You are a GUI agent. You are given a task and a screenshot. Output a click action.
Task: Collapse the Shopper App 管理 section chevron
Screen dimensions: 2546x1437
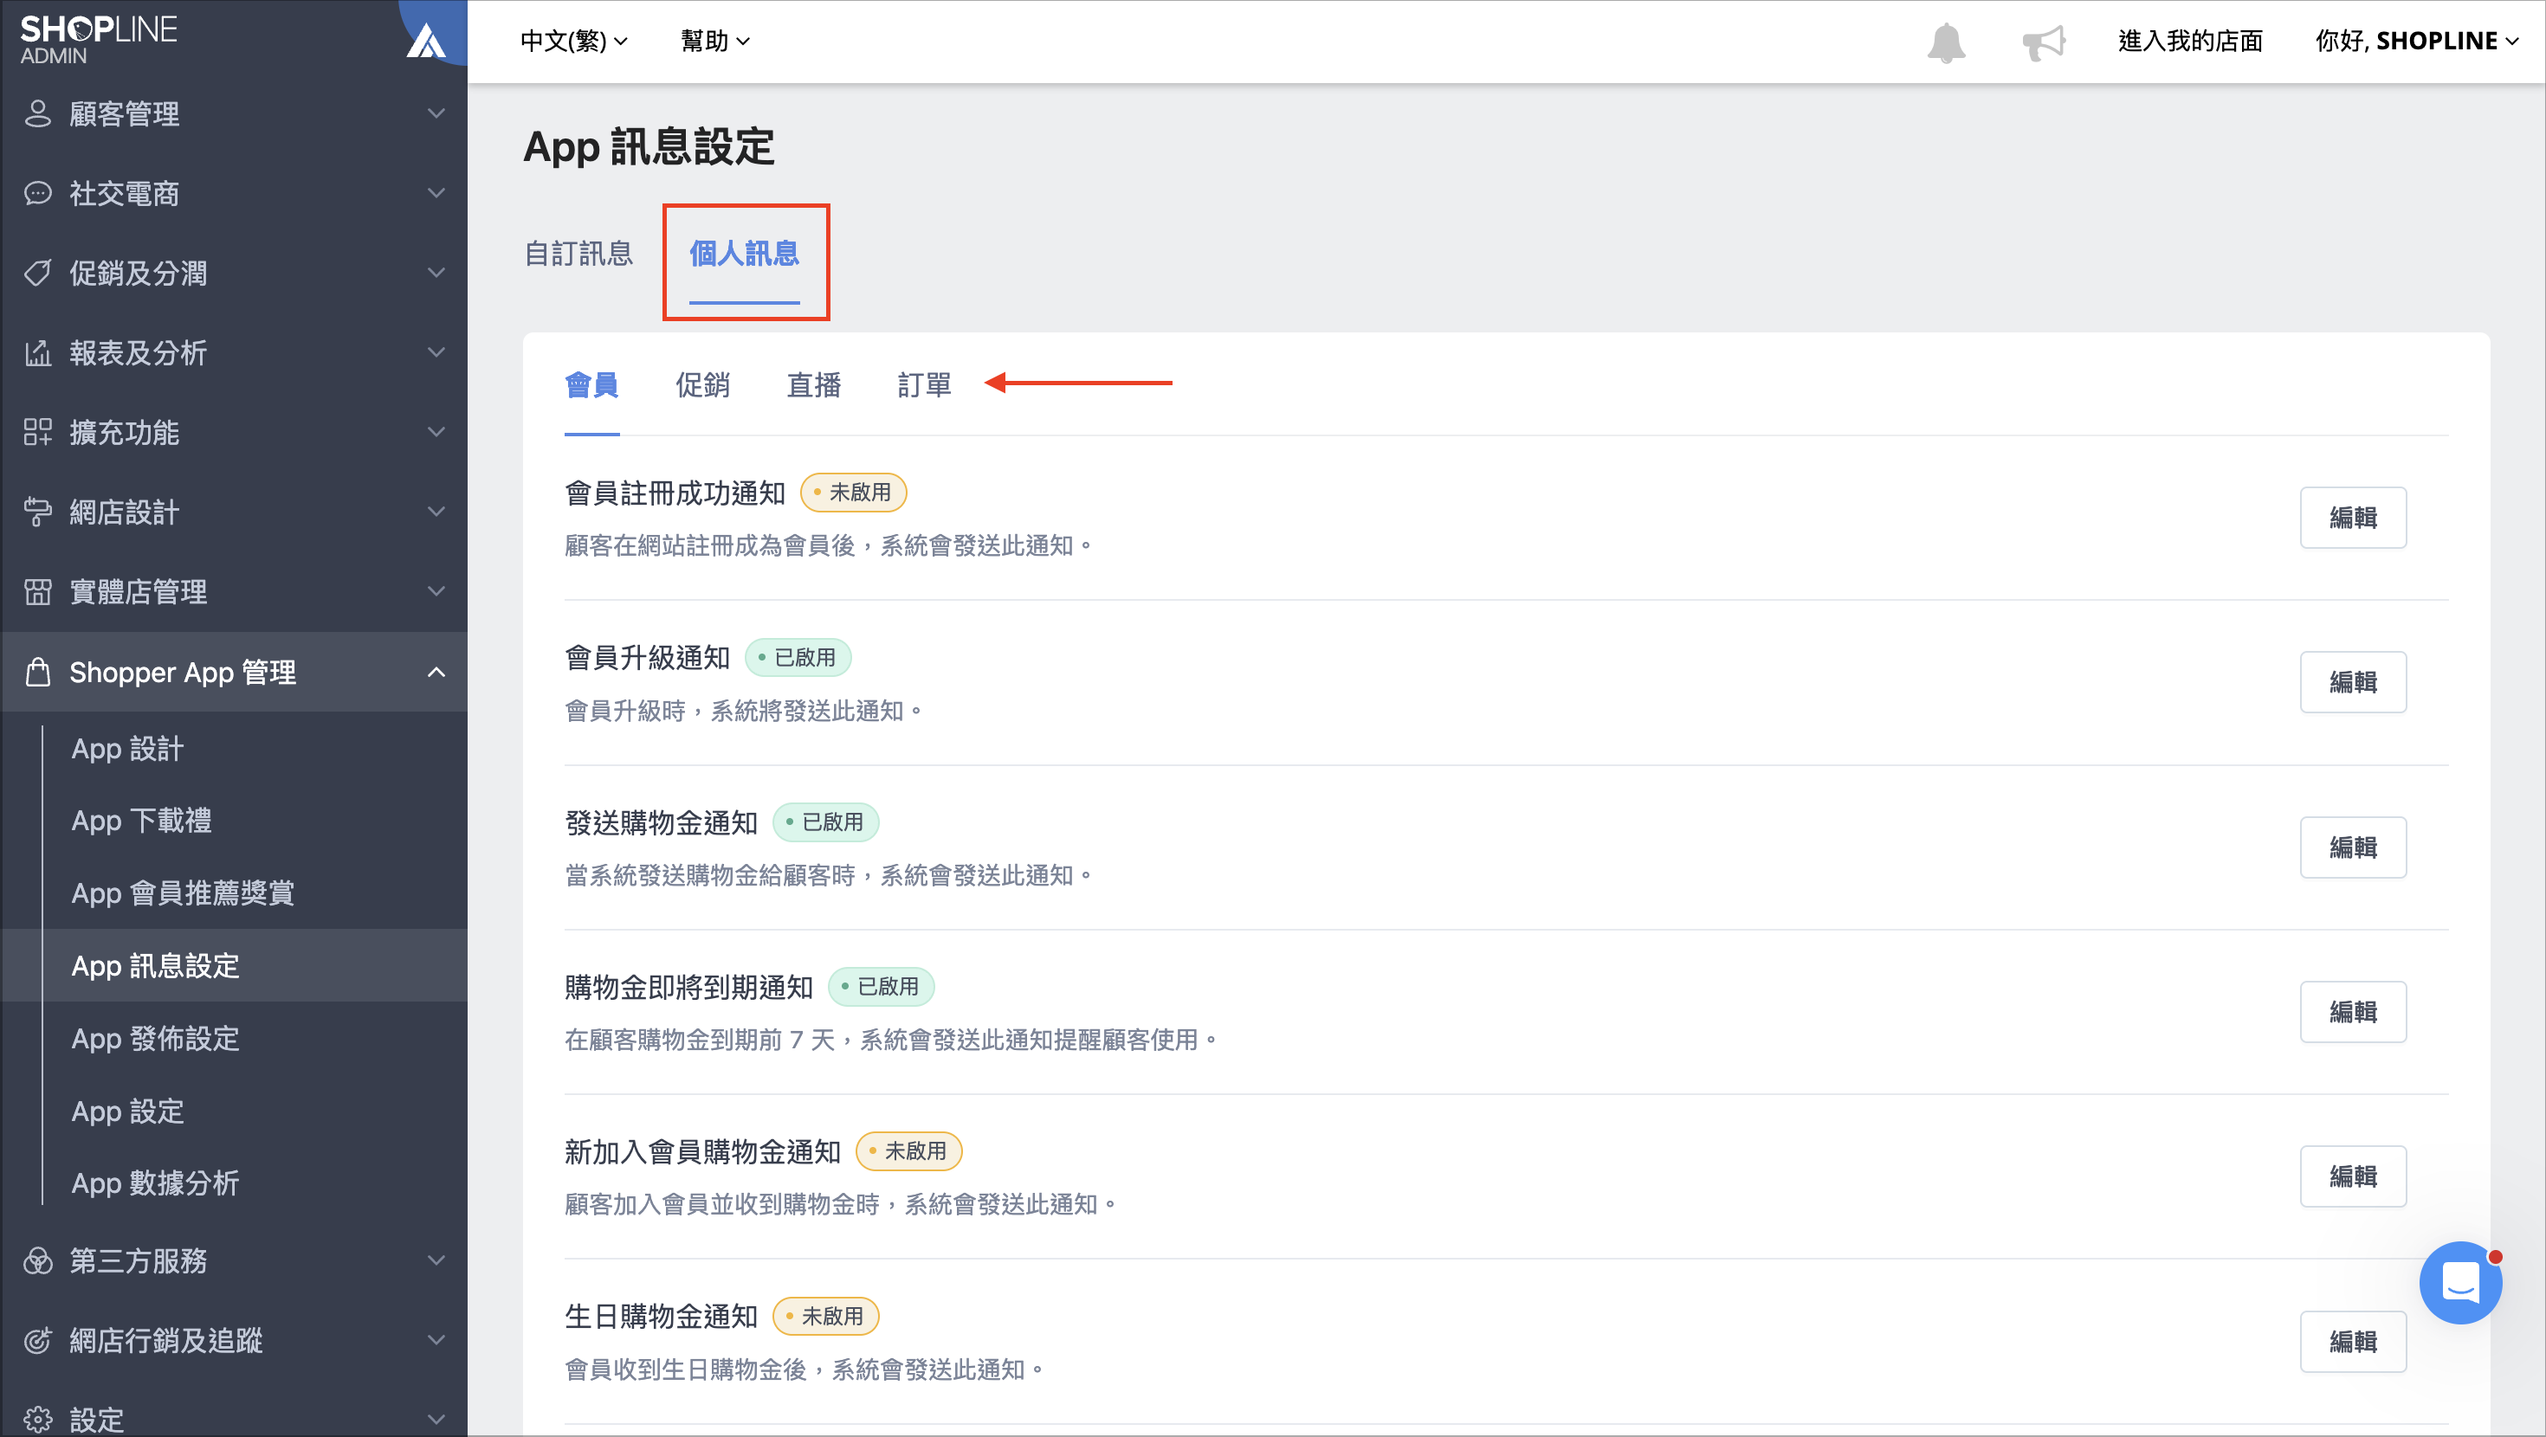[x=436, y=672]
